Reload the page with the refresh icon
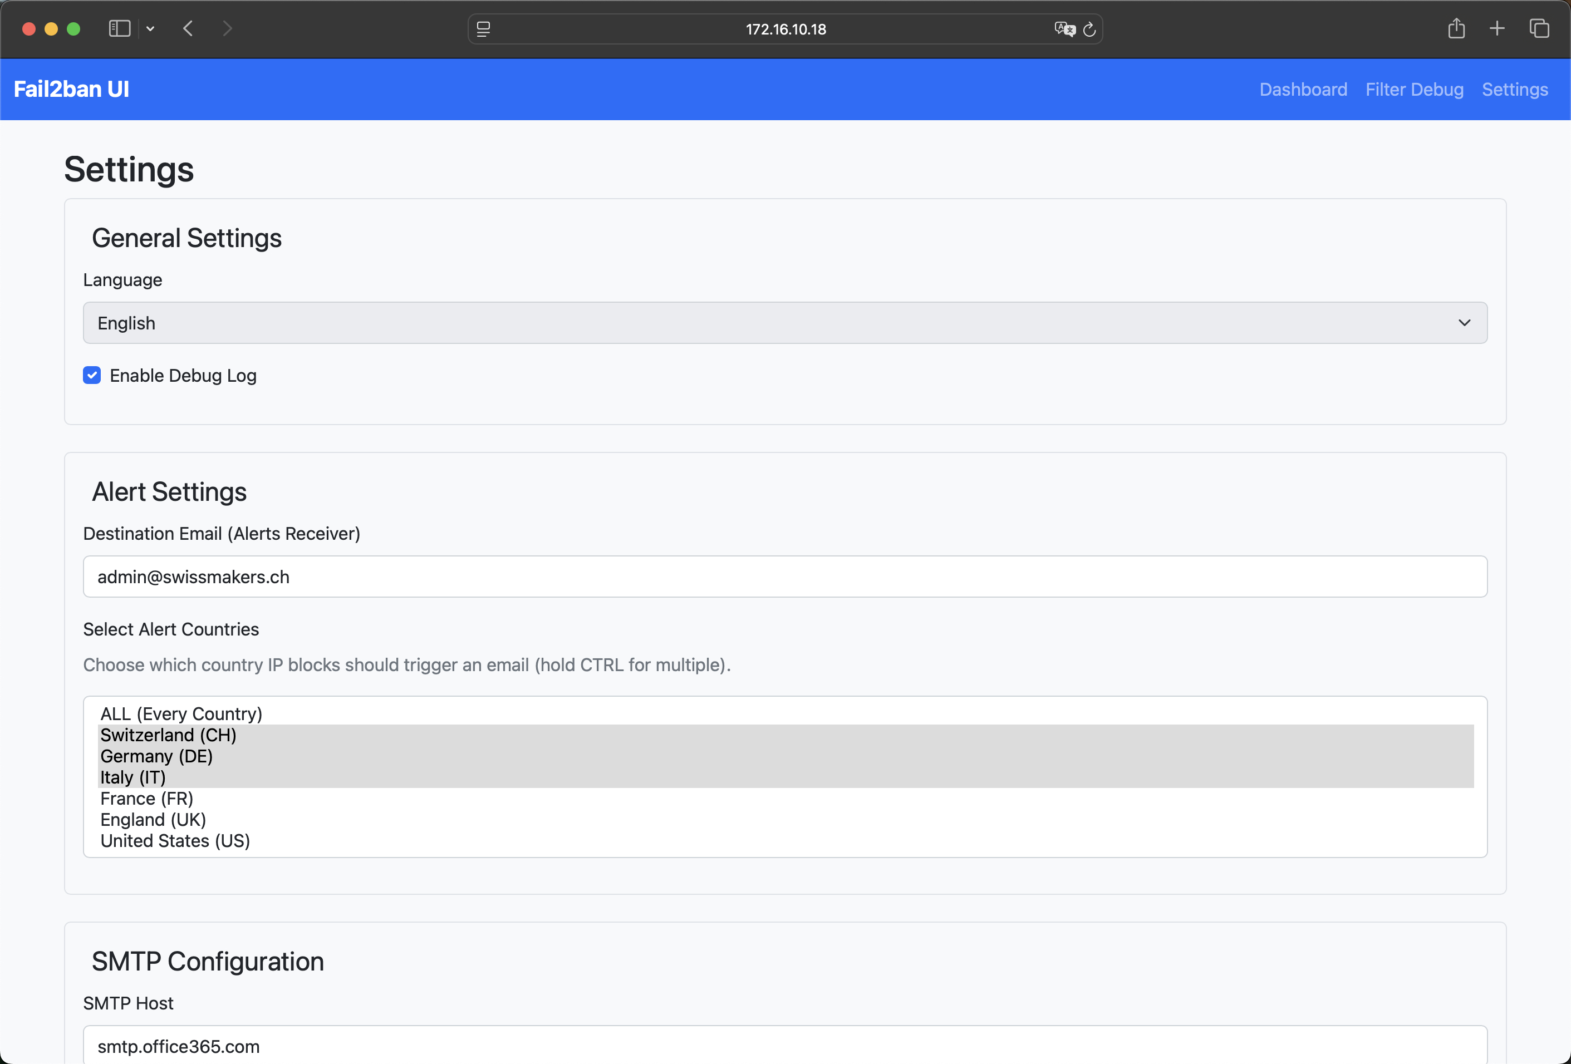1571x1064 pixels. pyautogui.click(x=1089, y=29)
